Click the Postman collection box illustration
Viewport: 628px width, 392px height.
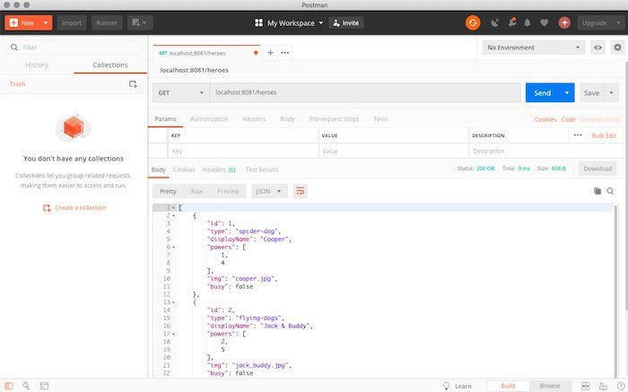(x=74, y=127)
